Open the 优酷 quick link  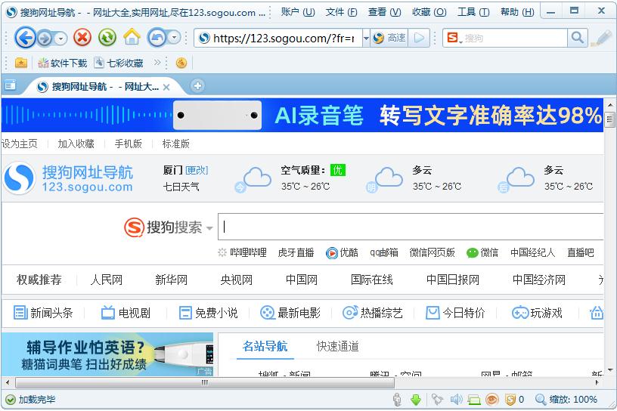tap(343, 252)
